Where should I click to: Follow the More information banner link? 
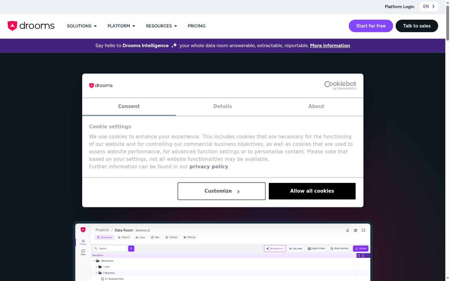330,46
